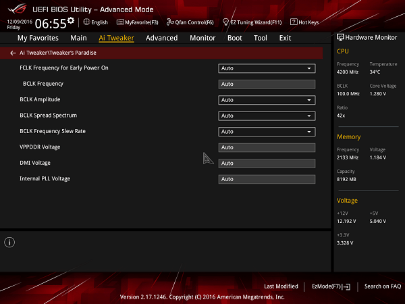Switch to the Tool tab
The width and height of the screenshot is (405, 304).
tap(261, 38)
